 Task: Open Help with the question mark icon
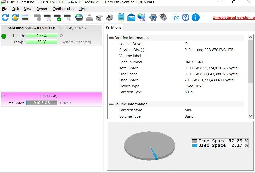[185, 17]
